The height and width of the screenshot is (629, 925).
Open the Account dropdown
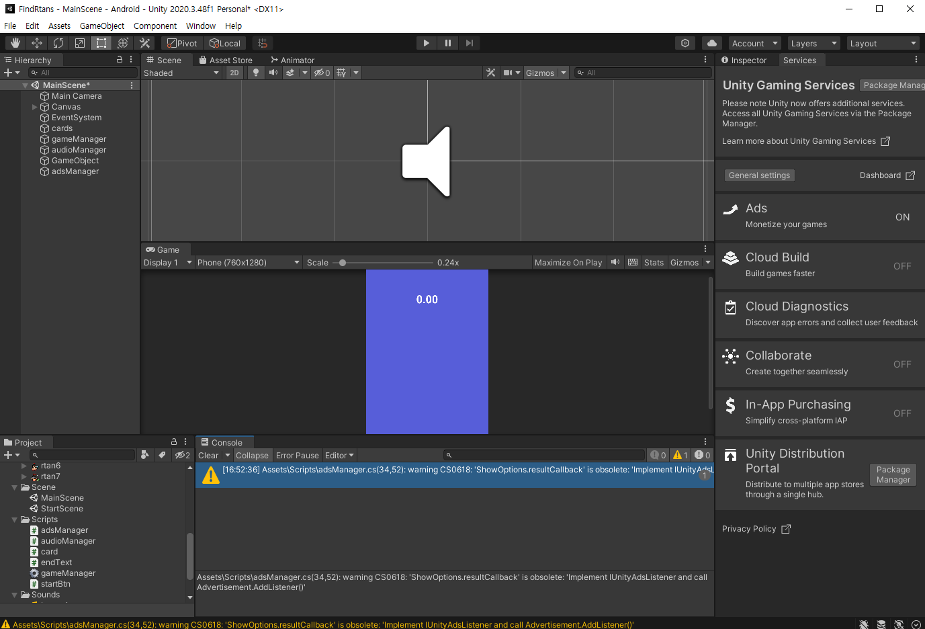pos(754,43)
